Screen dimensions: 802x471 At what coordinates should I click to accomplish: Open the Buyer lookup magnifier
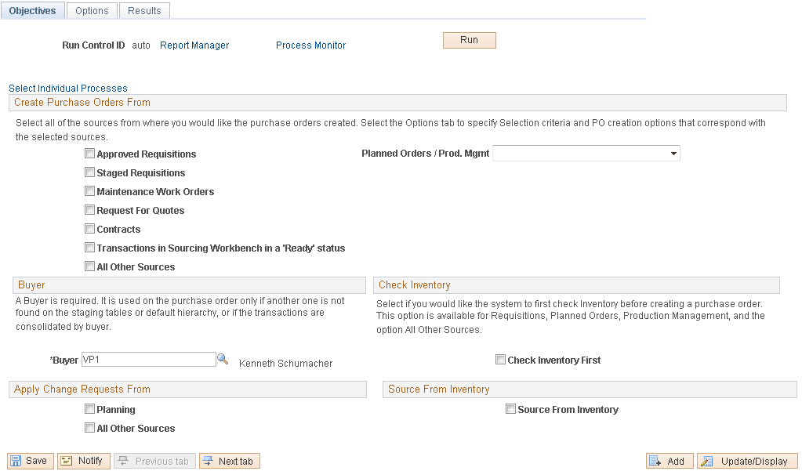(x=223, y=359)
